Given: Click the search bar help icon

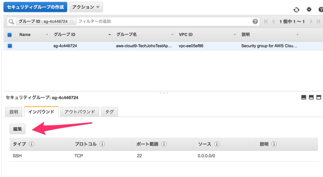Looking at the screenshot, I should point(255,21).
